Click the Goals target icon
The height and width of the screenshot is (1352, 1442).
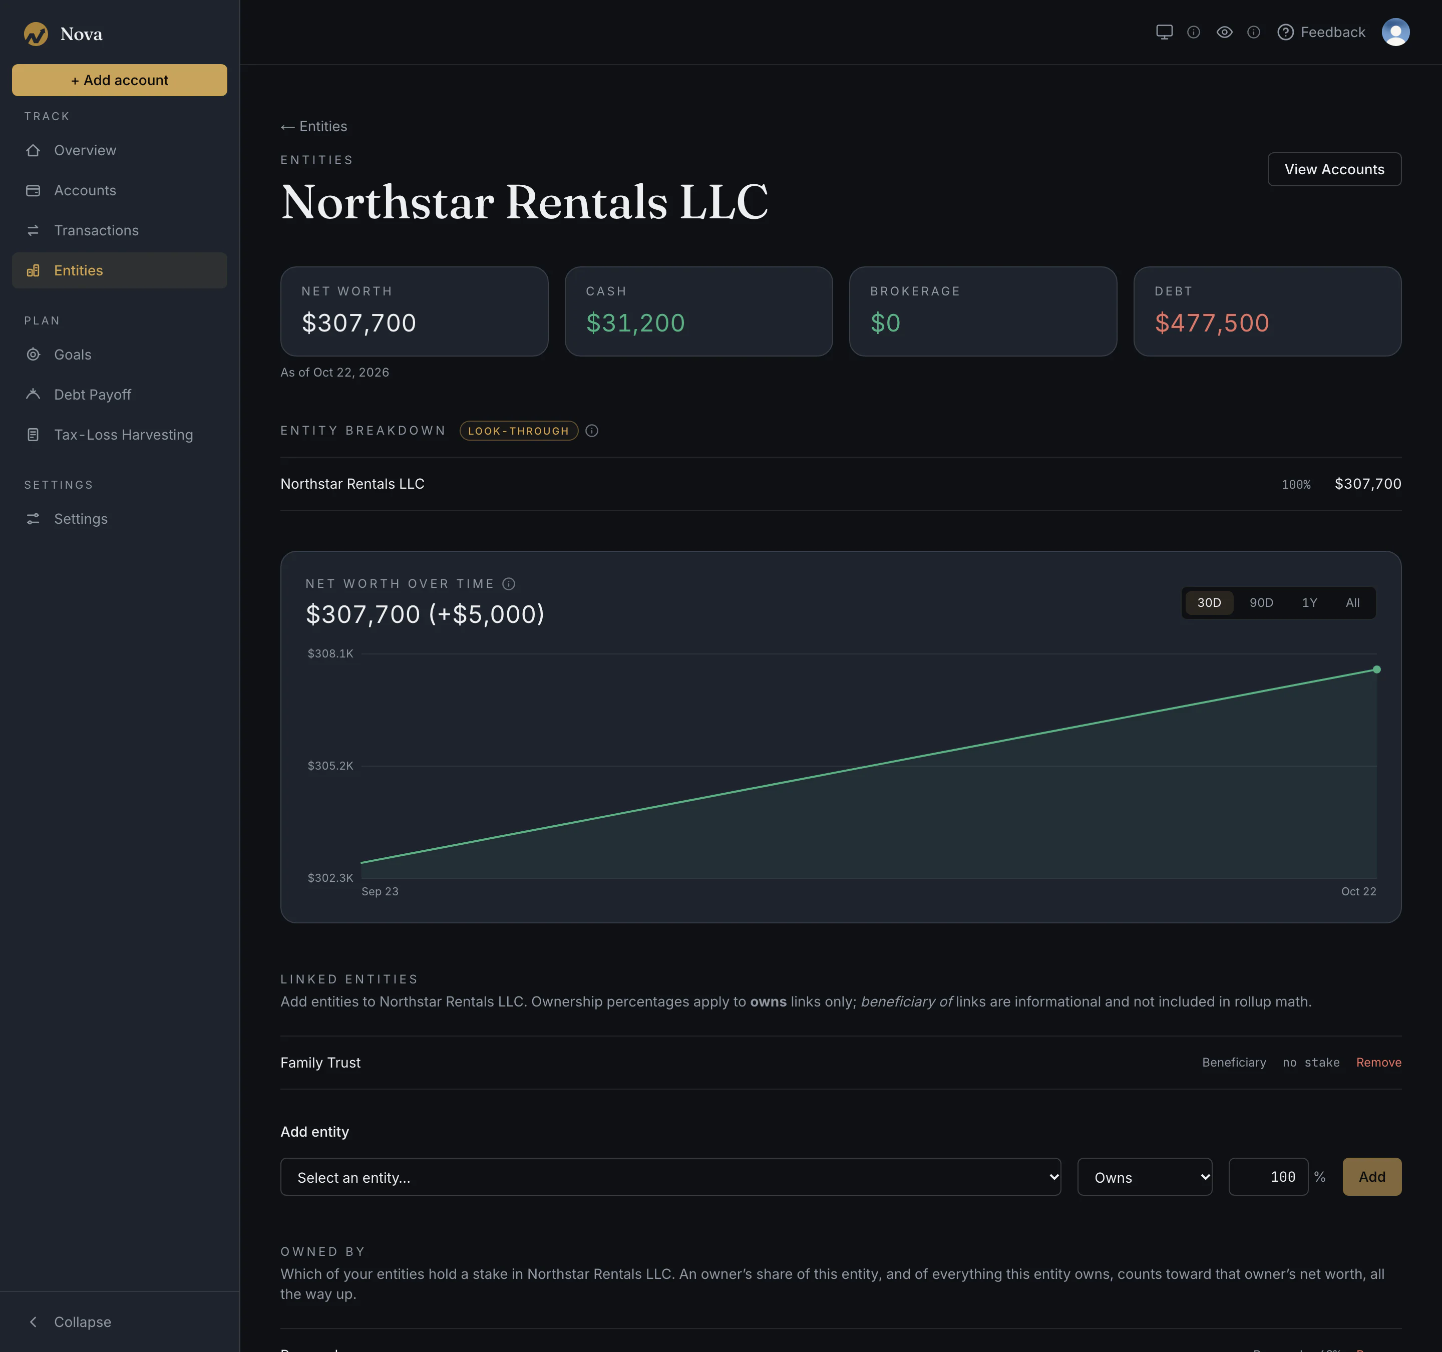33,354
